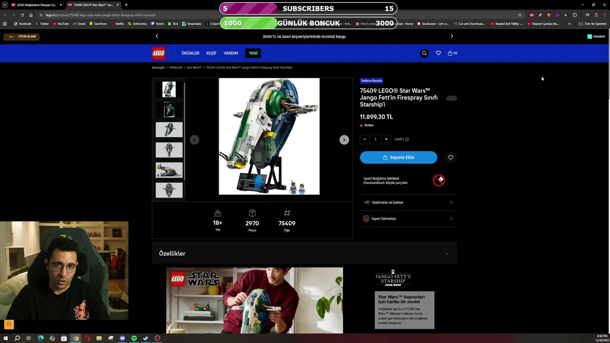Add product to wishlist heart button
Image resolution: width=610 pixels, height=343 pixels.
[451, 157]
